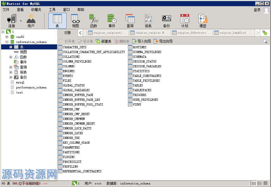The width and height of the screenshot is (271, 187).
Task: Switch to detail view icon in status bar
Action: [260, 183]
